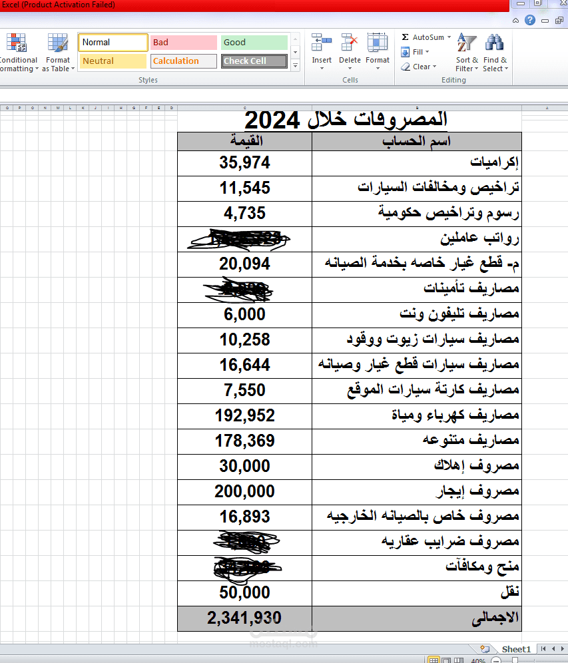Screen dimensions: 568x663
Task: Select cell with value 20,094
Action: click(244, 264)
